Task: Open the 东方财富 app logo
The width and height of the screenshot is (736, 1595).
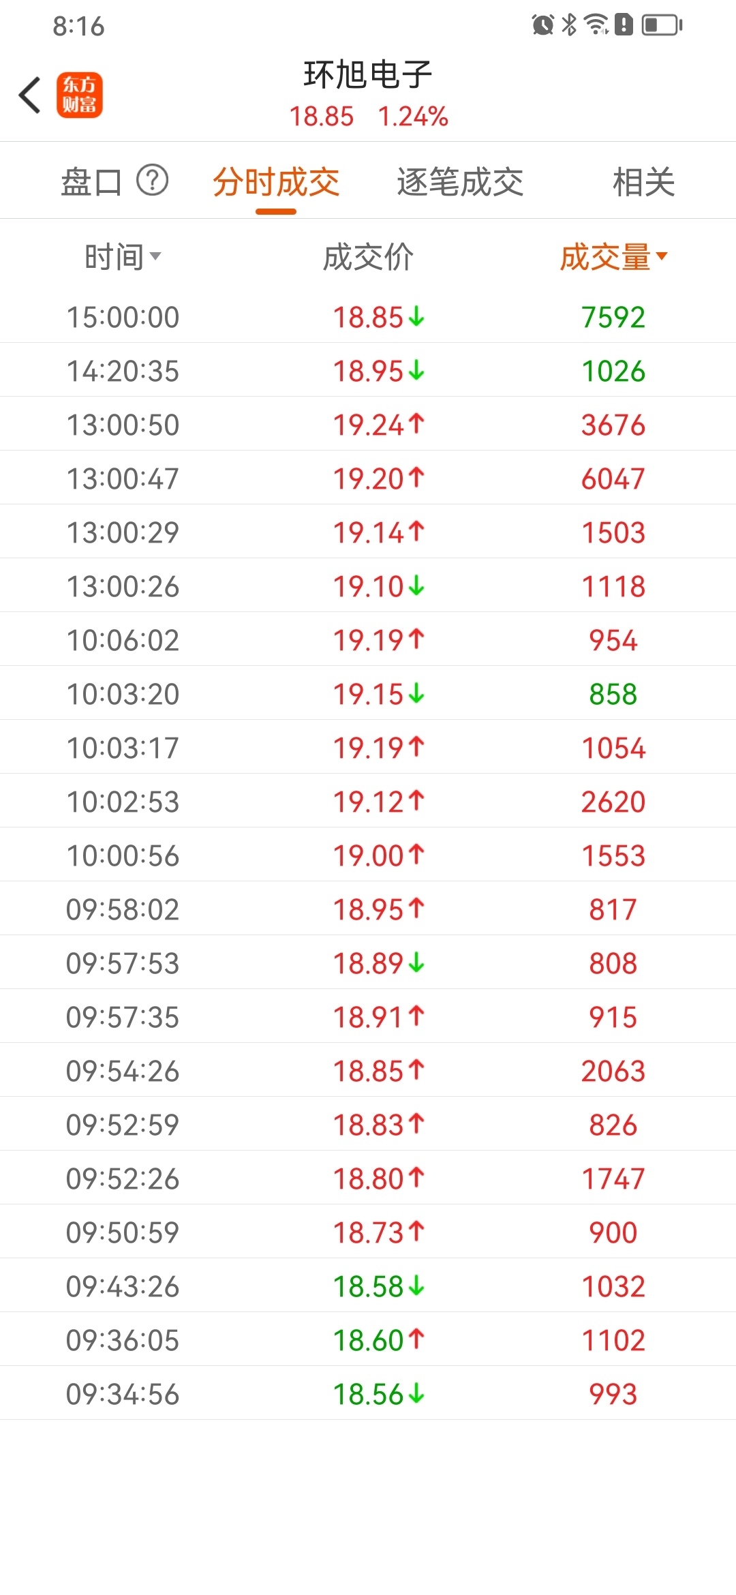Action: 80,95
